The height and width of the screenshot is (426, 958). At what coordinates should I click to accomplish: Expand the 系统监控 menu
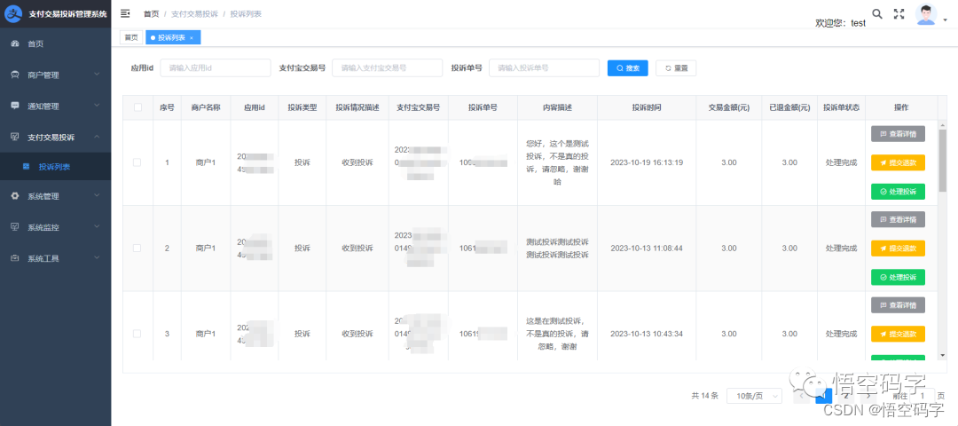[97, 226]
